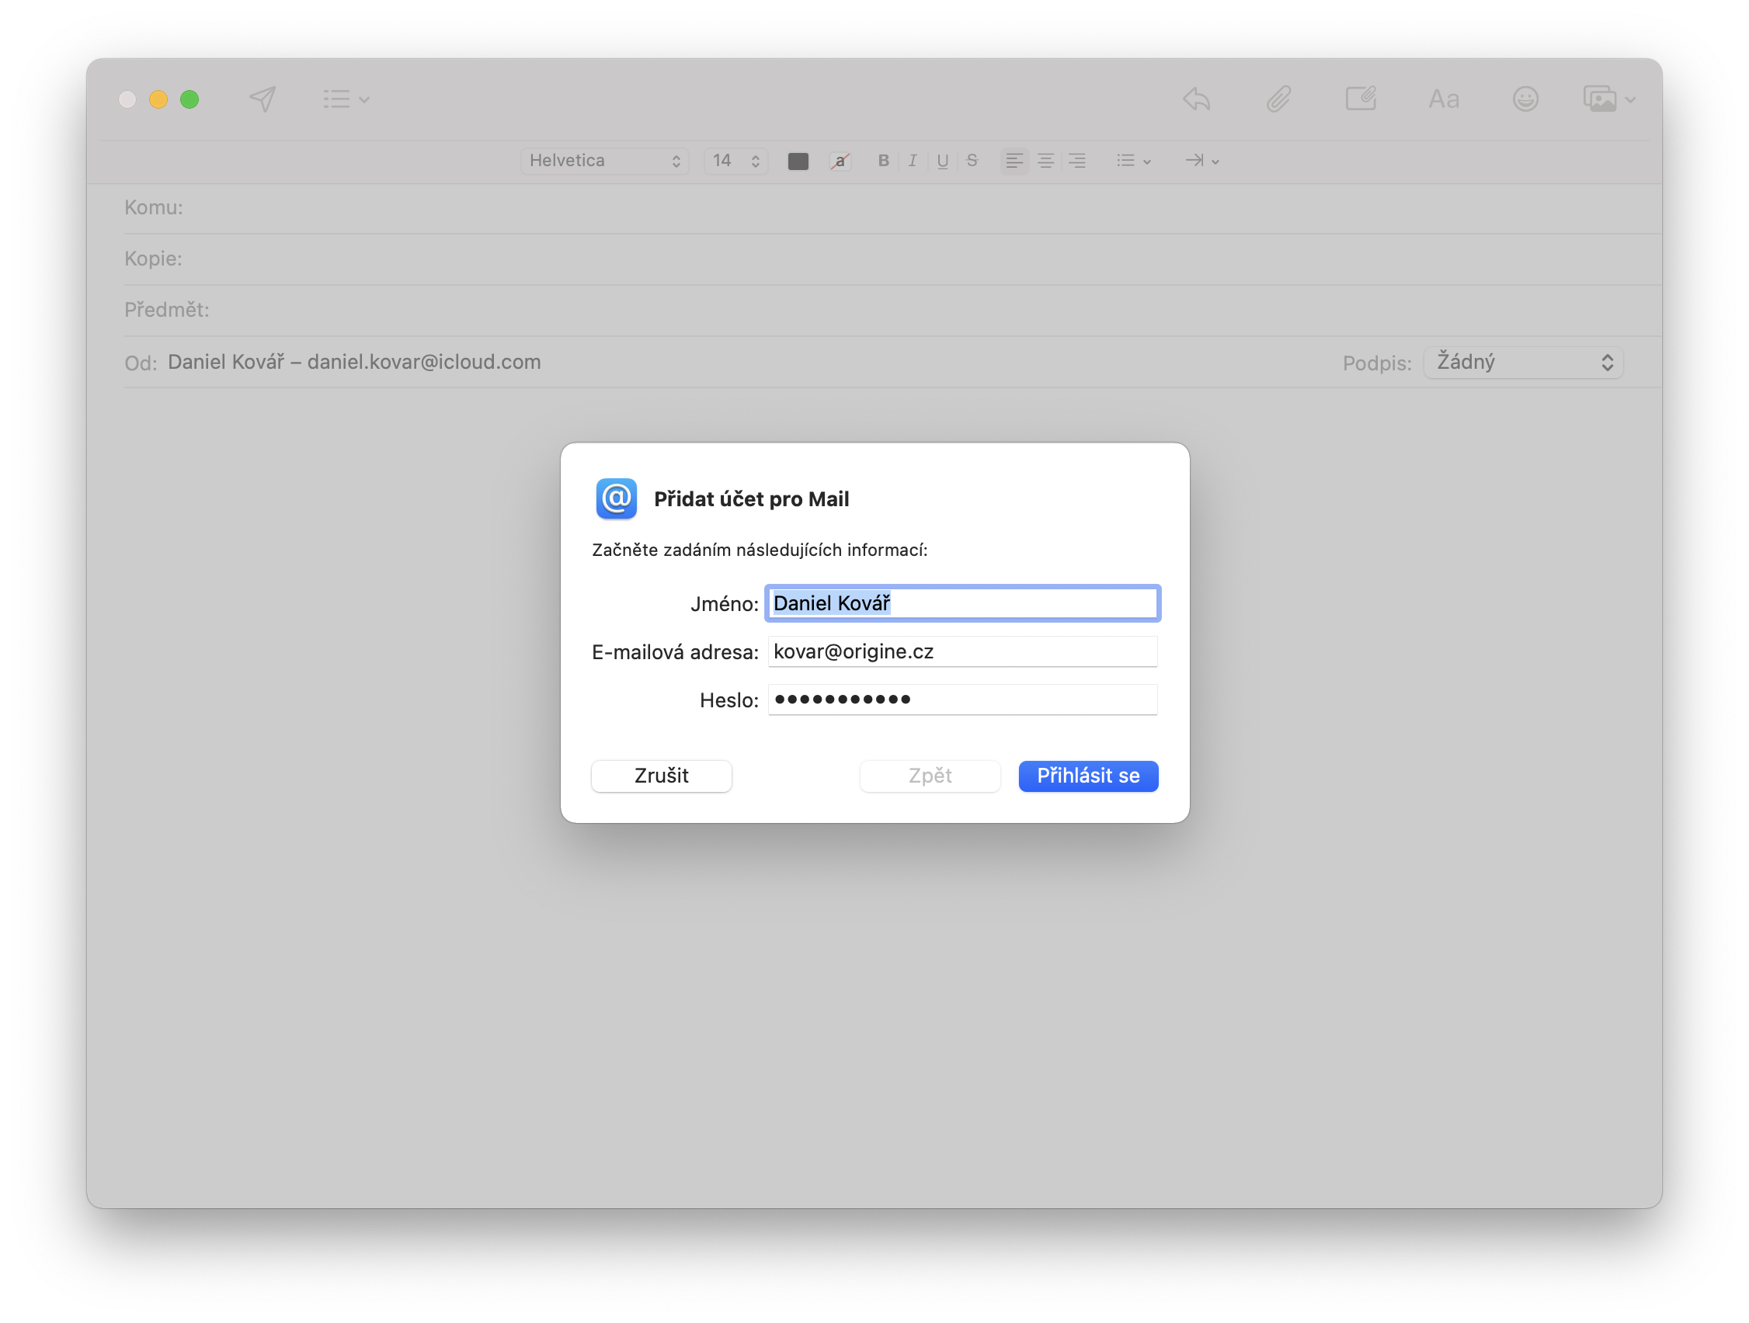Open the header fields list dropdown

click(x=346, y=99)
